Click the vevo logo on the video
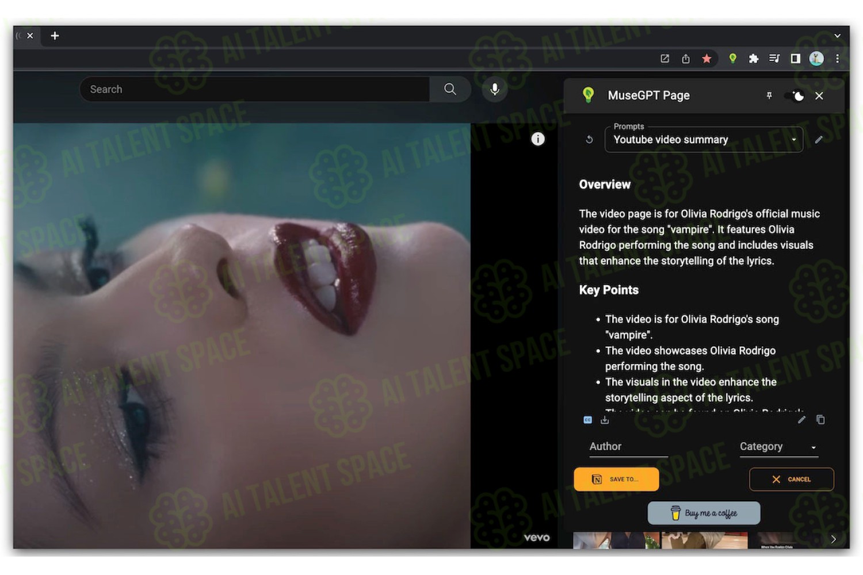This screenshot has width=863, height=575. click(x=537, y=538)
